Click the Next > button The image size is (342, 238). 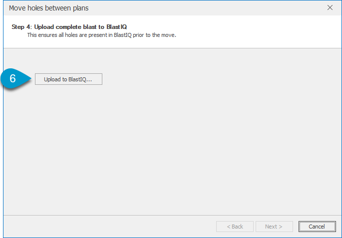coord(274,227)
